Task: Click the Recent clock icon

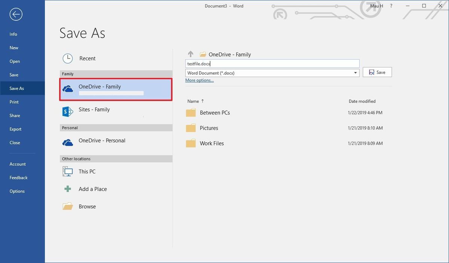Action: point(67,58)
